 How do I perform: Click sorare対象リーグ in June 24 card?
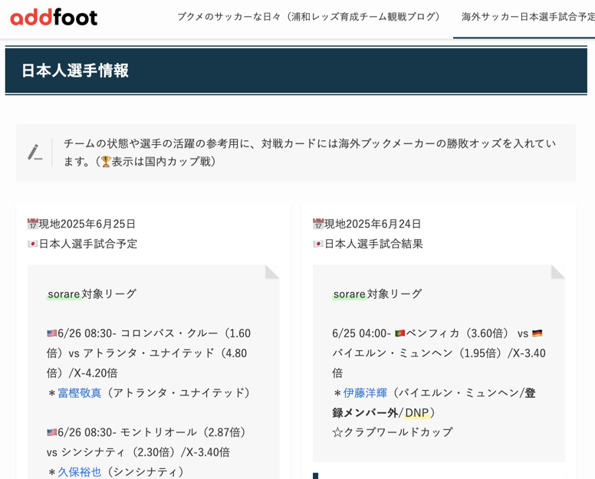coord(377,294)
